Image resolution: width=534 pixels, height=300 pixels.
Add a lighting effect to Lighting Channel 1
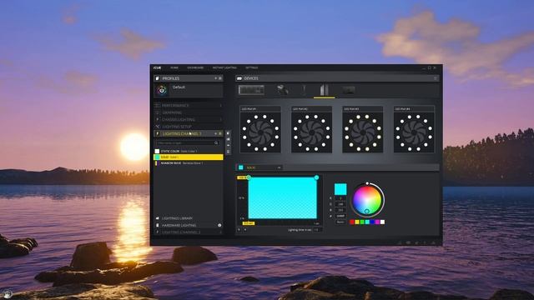pos(215,133)
